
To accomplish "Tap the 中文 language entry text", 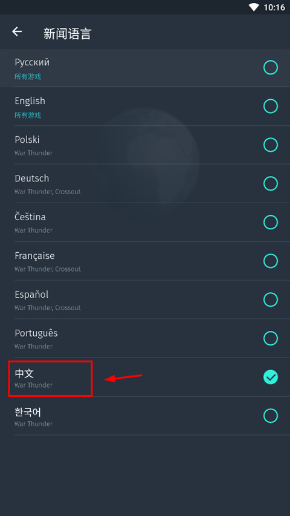I will 24,373.
